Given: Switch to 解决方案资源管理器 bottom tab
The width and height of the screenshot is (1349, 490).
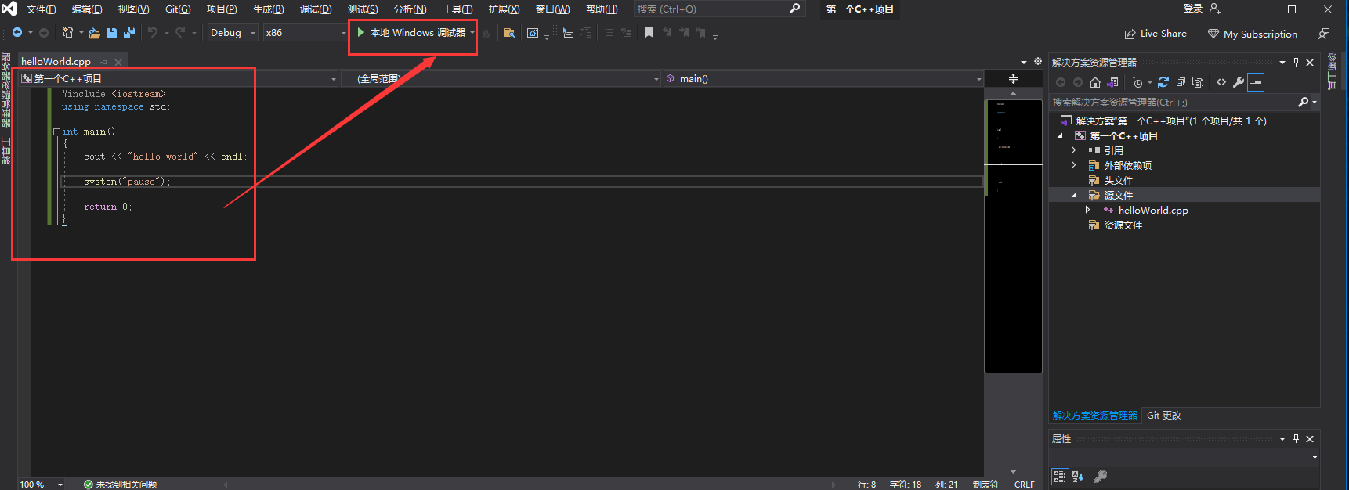Looking at the screenshot, I should pyautogui.click(x=1094, y=416).
